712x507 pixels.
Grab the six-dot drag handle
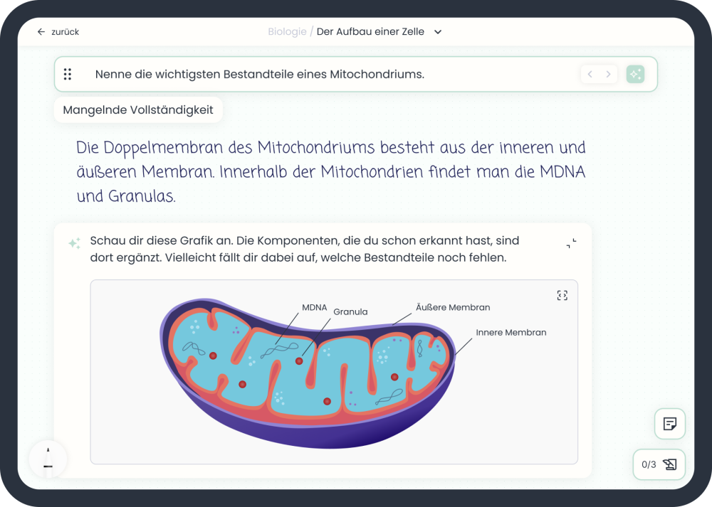(68, 74)
